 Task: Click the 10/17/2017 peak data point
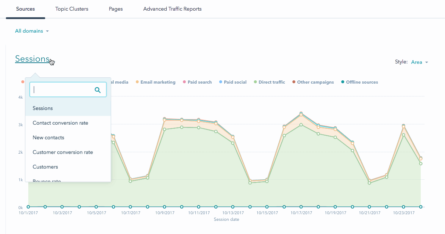[301, 113]
